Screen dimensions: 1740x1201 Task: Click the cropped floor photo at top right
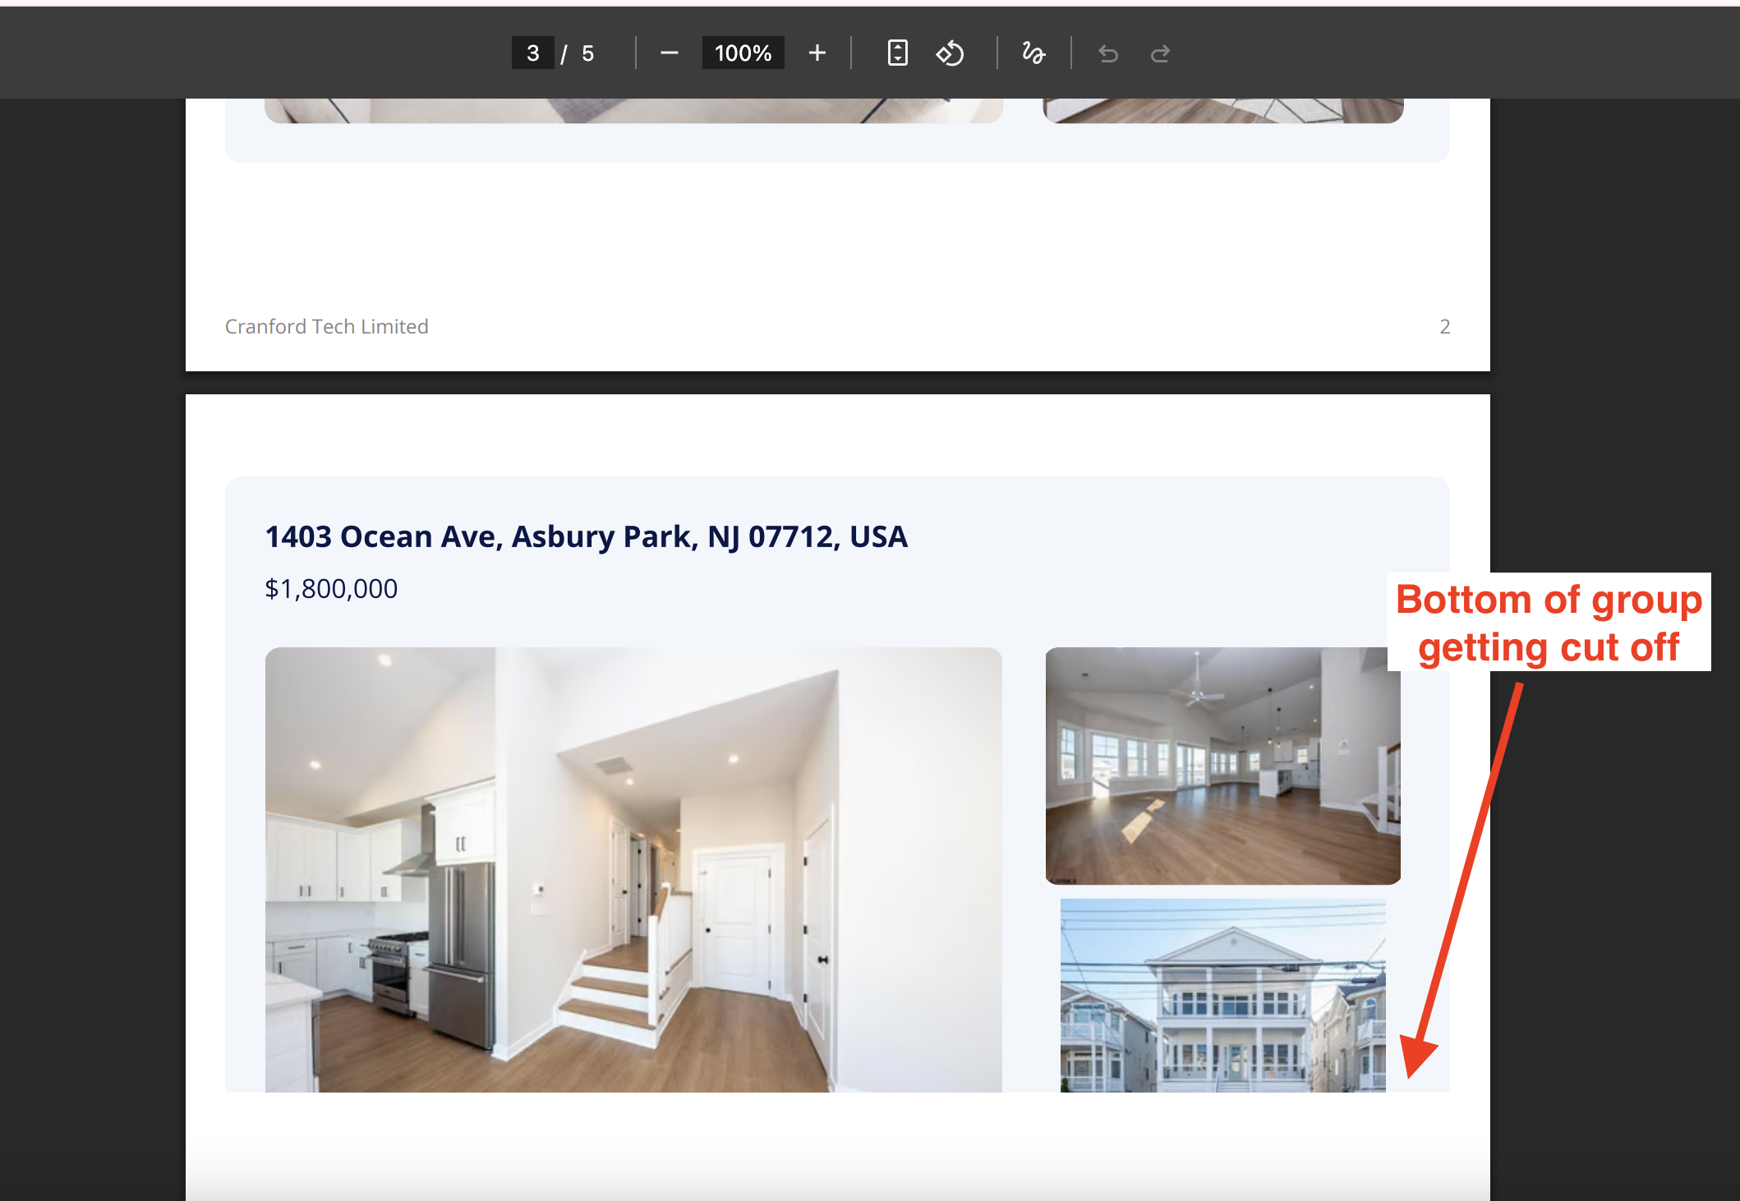1222,111
